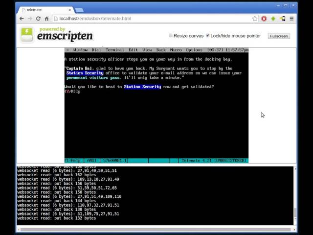Click the phone extension icon
This screenshot has height=235, width=313.
pos(283,19)
